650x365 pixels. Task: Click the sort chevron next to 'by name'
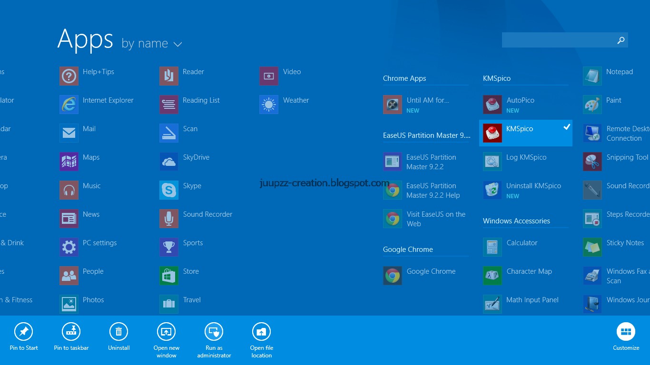coord(178,44)
